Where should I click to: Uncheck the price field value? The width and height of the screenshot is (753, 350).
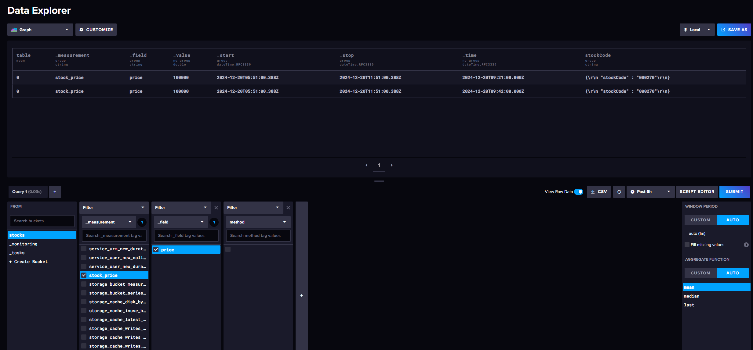pos(156,250)
